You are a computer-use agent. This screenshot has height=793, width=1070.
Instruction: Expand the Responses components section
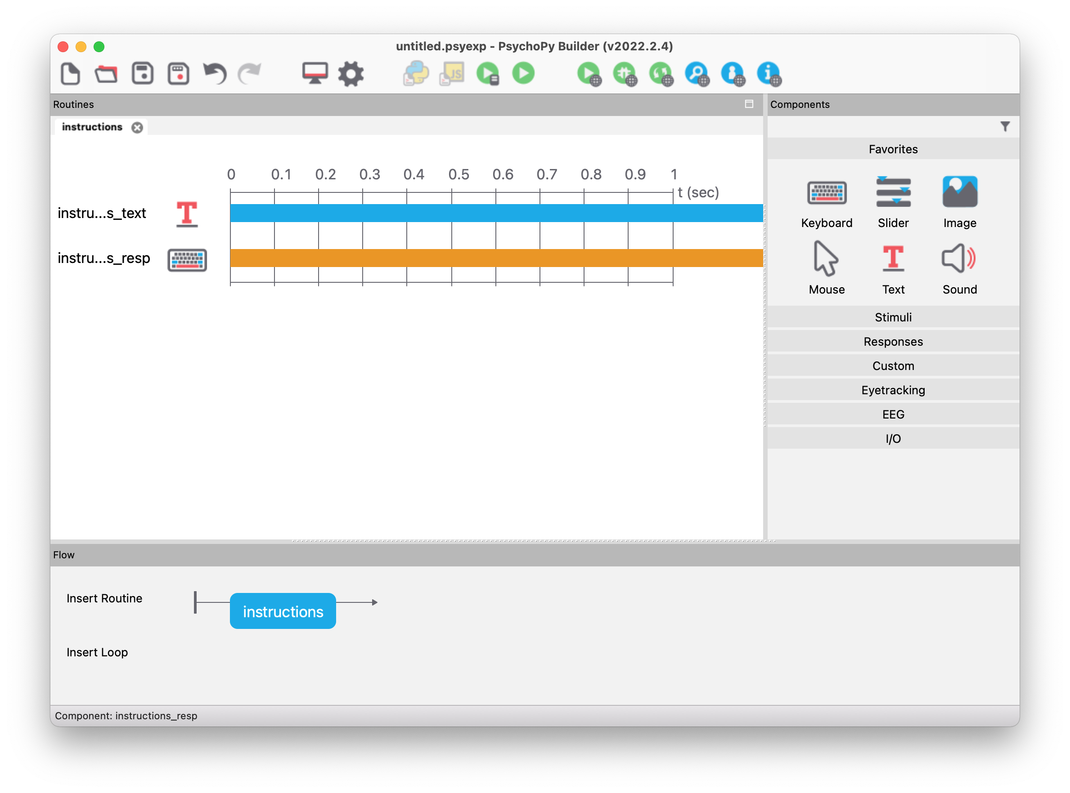click(x=893, y=342)
